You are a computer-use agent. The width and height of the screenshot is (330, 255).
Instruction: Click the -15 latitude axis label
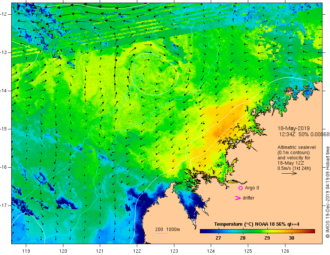pyautogui.click(x=4, y=129)
